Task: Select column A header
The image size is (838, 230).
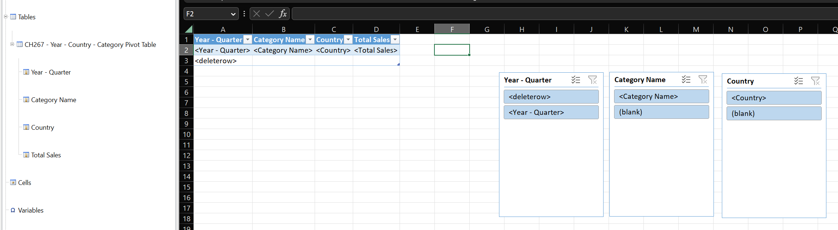Action: (x=223, y=29)
